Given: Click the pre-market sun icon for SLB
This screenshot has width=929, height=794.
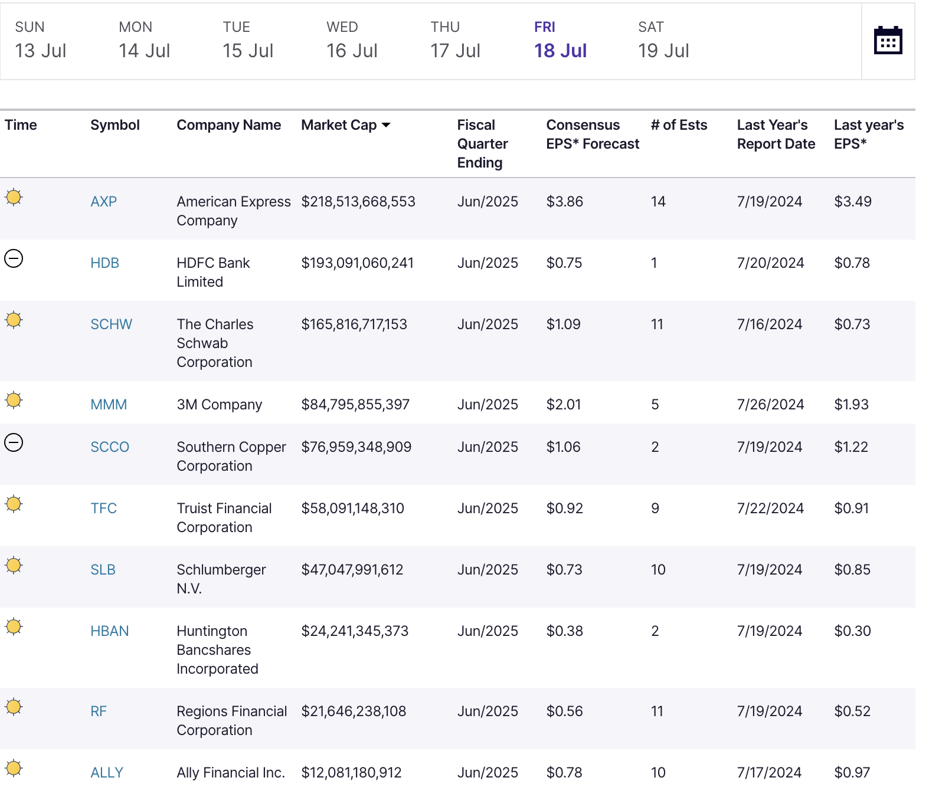Looking at the screenshot, I should point(14,565).
